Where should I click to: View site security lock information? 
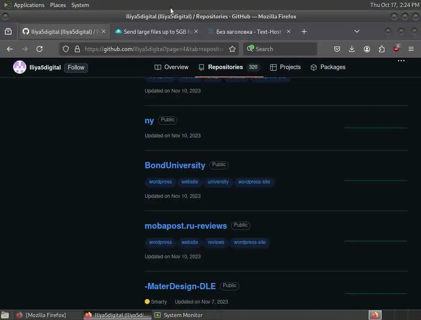[x=77, y=49]
